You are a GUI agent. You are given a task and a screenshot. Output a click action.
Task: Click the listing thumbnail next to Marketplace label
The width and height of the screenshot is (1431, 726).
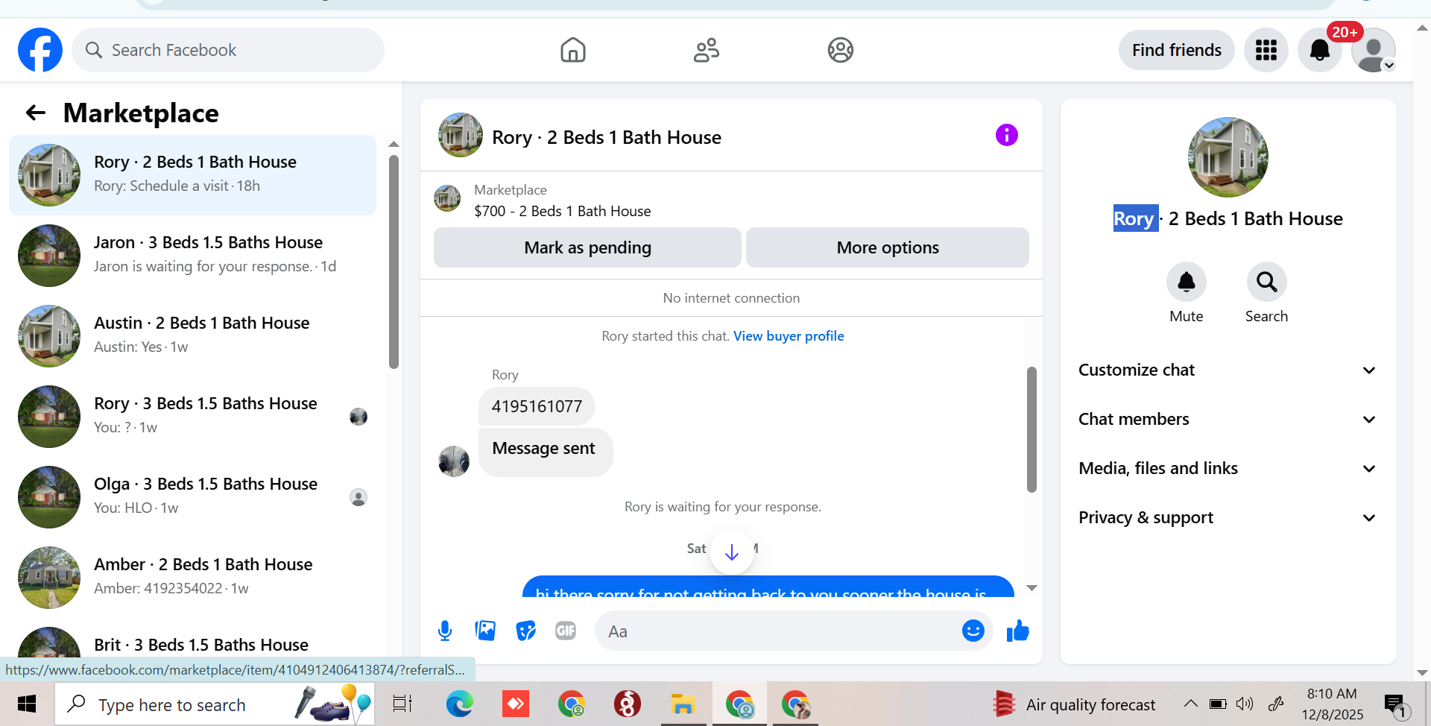tap(447, 198)
